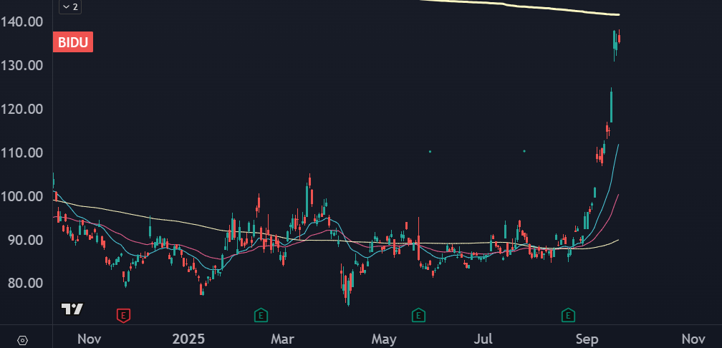Open green earnings E marker just before Sep
The width and height of the screenshot is (722, 348).
pos(568,315)
